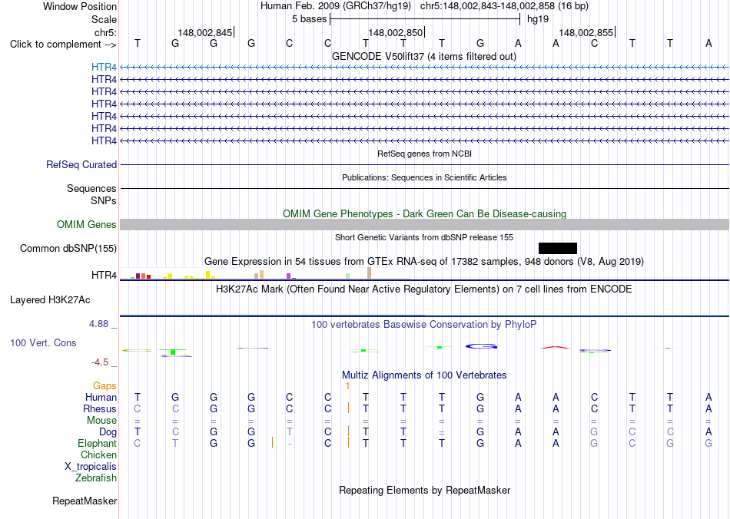Select the Mouse species label
The image size is (730, 519).
[102, 421]
